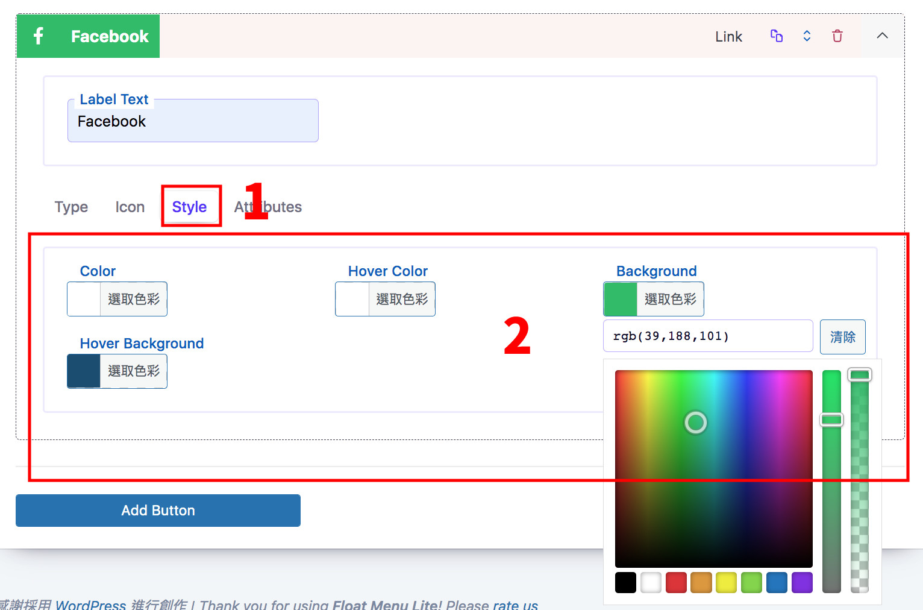Viewport: 923px width, 610px height.
Task: Choose the black palette swatch
Action: coord(625,583)
